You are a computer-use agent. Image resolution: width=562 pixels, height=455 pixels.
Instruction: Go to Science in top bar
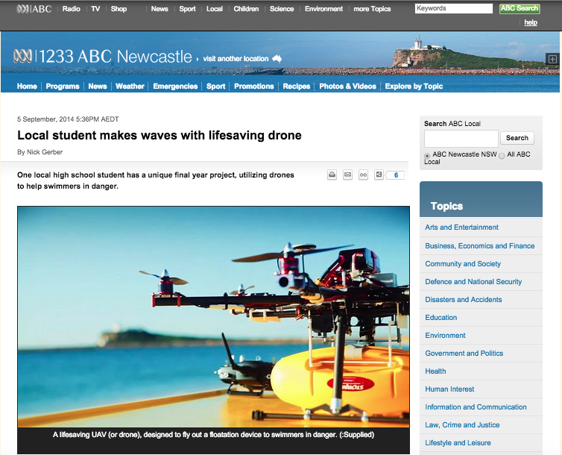[x=282, y=9]
